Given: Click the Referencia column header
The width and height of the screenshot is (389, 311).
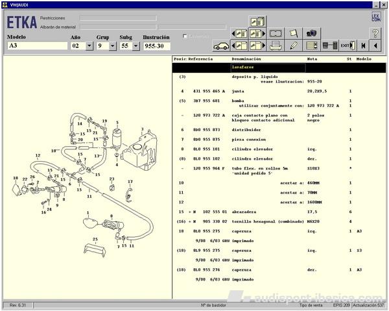Looking at the screenshot, I should click(x=200, y=59).
